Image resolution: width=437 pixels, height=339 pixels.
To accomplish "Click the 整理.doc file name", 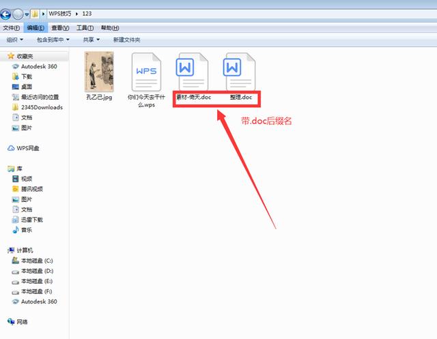I will point(241,97).
